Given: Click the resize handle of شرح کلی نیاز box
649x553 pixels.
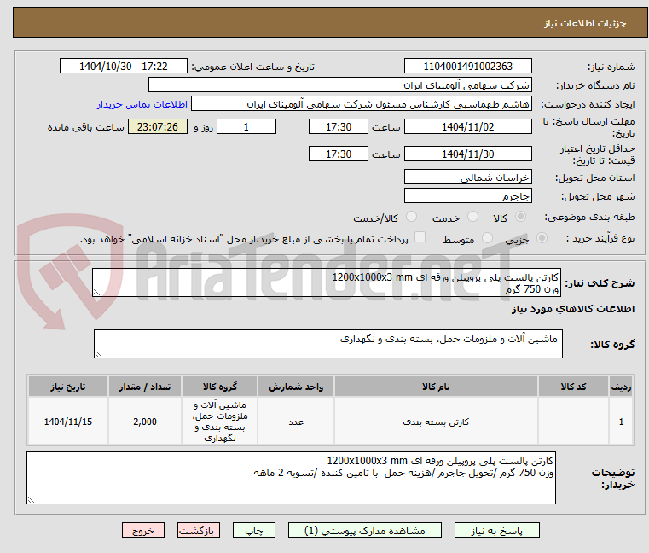Looking at the screenshot, I should [96, 293].
